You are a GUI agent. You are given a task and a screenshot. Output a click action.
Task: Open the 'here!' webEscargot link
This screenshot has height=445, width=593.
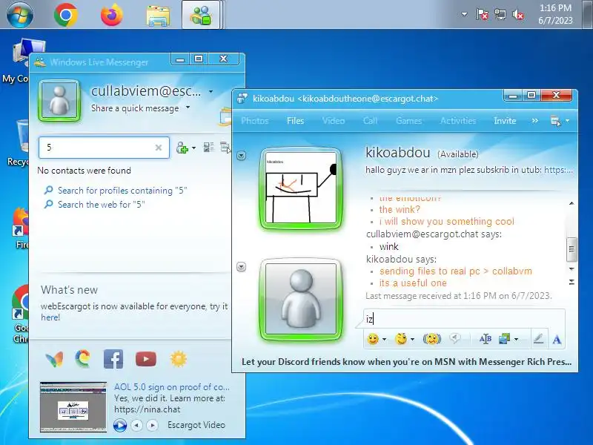point(50,317)
